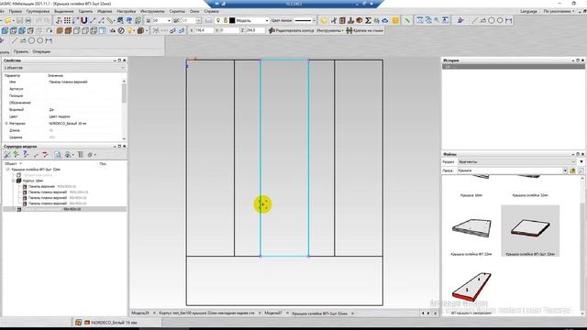Click the Sigma summary icon
Screen dimensions: 587x330
click(x=368, y=20)
